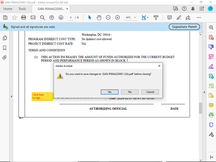Open Create PDF tool in right pane

(x=211, y=37)
